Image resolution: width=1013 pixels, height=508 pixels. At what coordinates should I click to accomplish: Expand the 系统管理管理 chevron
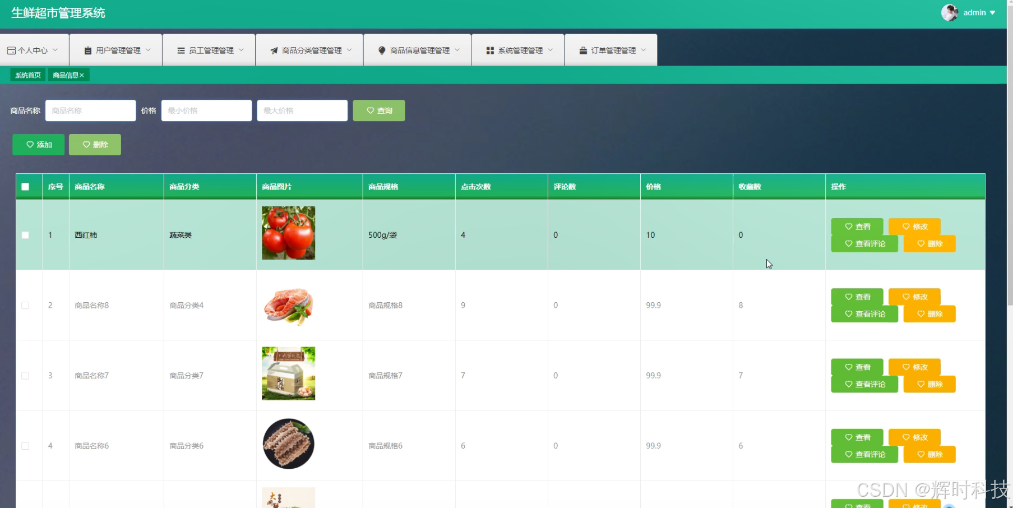coord(551,50)
